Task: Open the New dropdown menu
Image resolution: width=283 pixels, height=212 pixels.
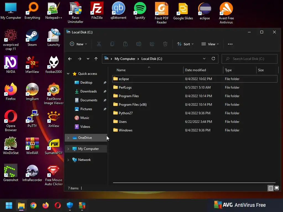Action: 78,44
